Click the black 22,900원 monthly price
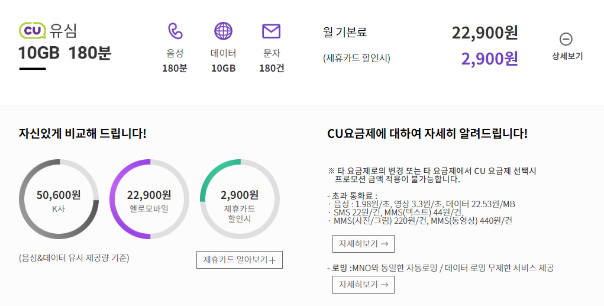Image resolution: width=604 pixels, height=306 pixels. 485,33
